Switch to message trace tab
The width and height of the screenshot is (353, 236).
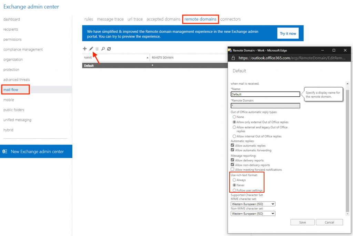tap(110, 19)
